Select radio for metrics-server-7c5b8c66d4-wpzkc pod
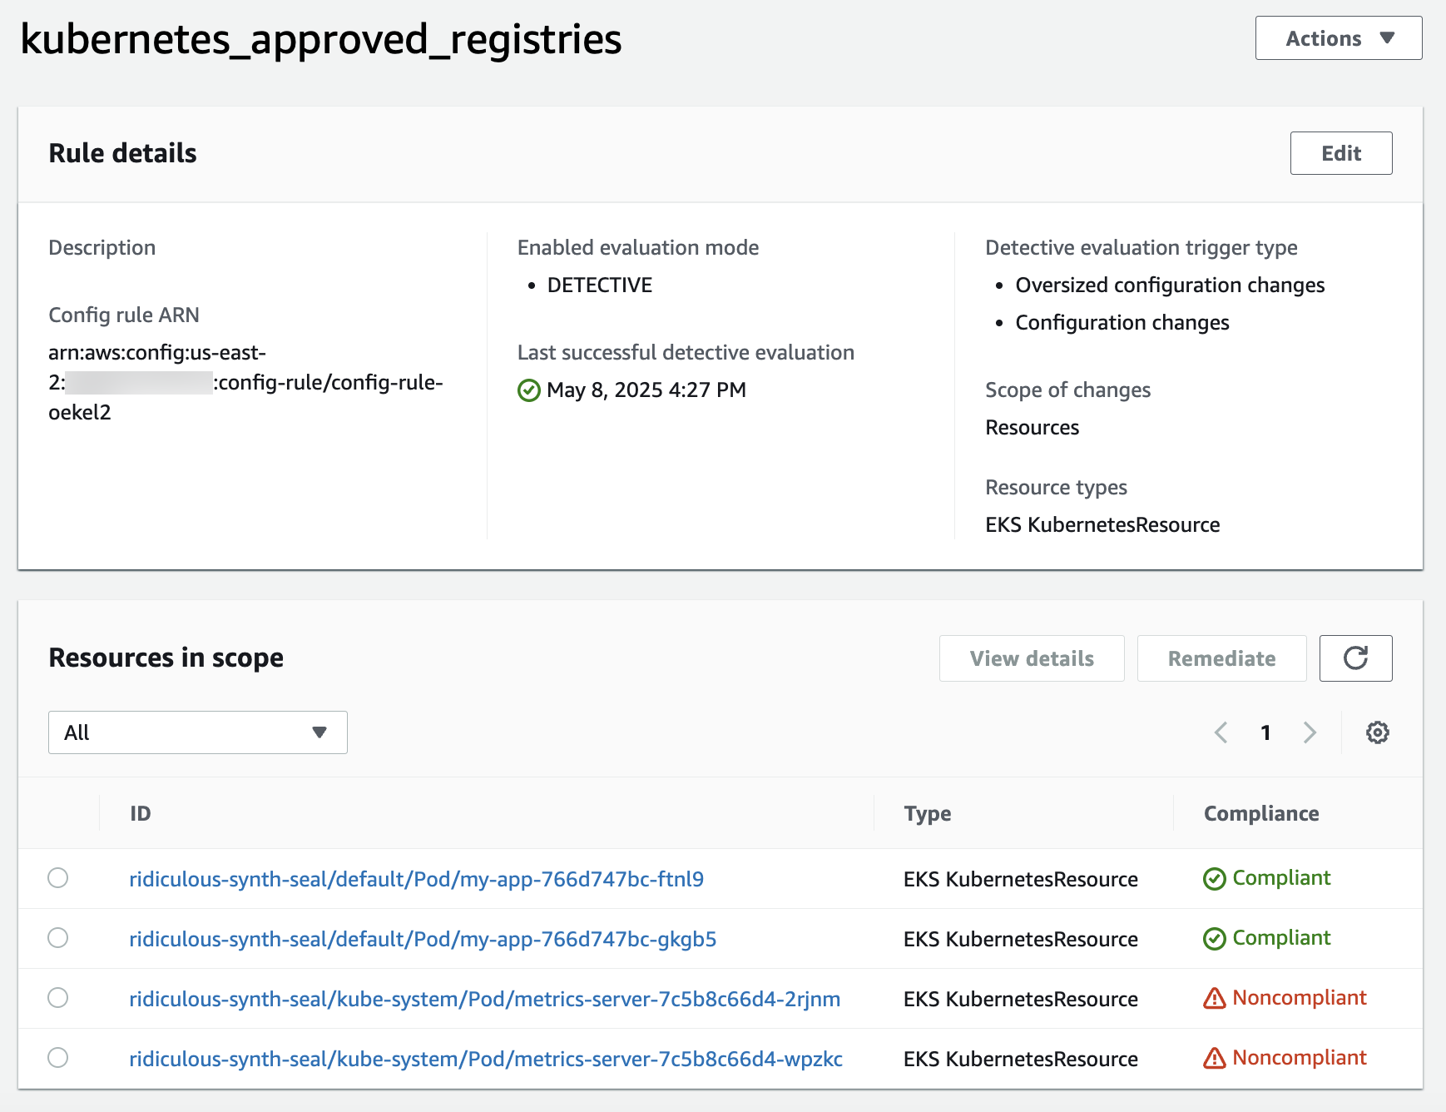The width and height of the screenshot is (1446, 1112). (x=58, y=1058)
